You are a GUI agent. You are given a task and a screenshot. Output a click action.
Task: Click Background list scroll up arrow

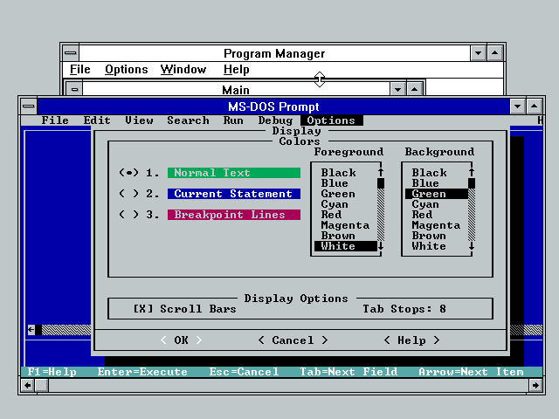[x=472, y=173]
